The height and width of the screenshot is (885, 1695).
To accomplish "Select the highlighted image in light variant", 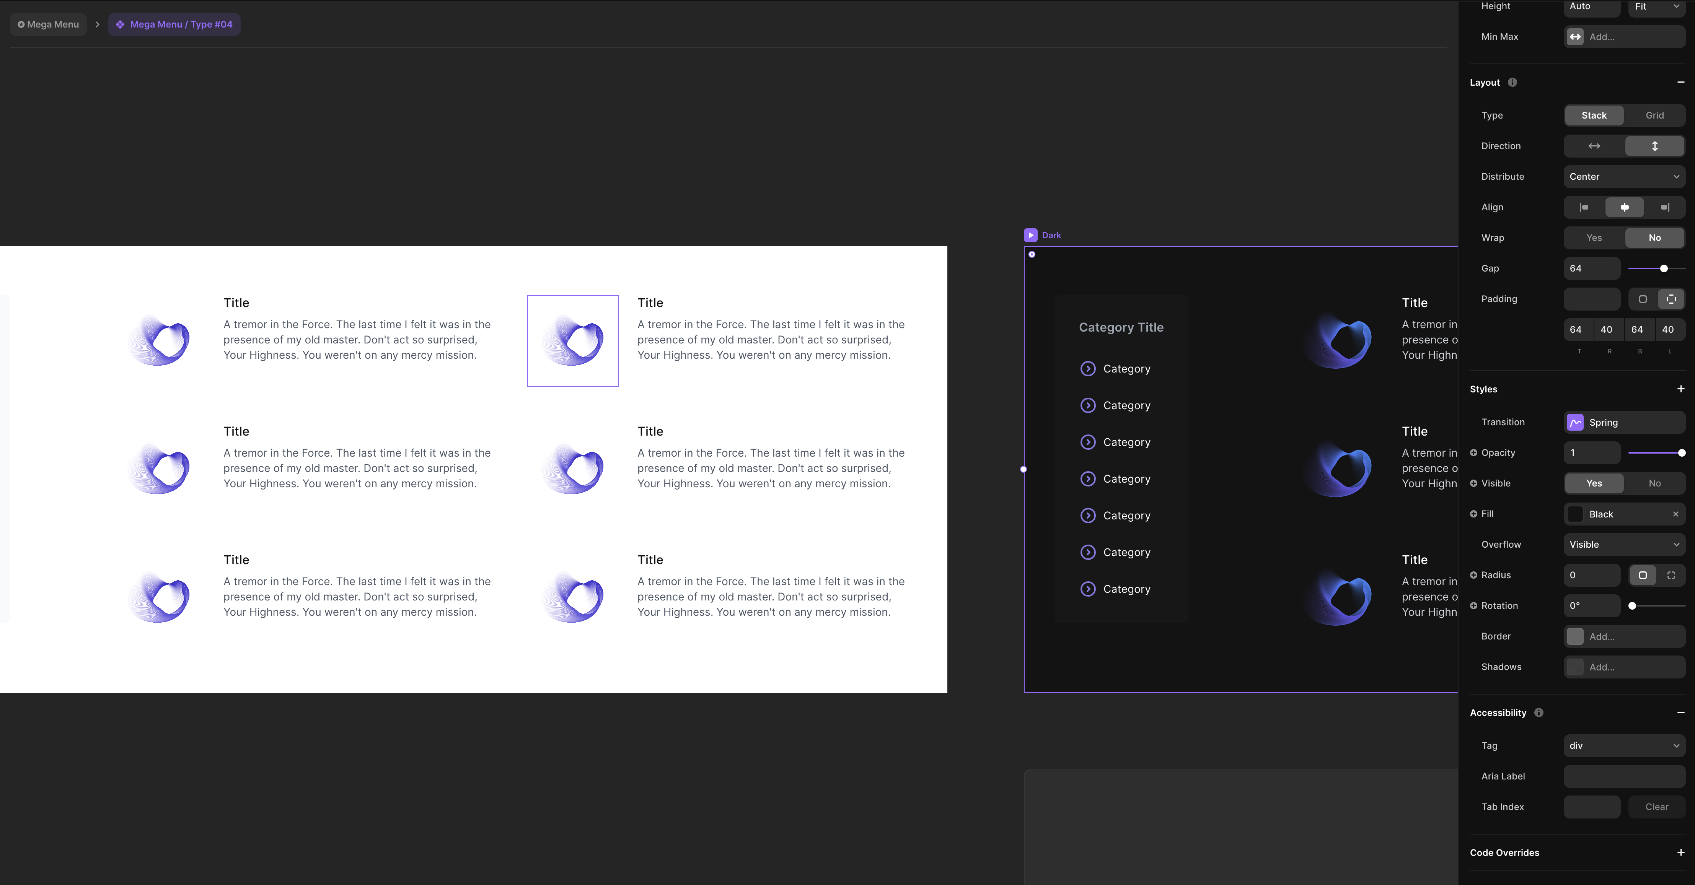I will pyautogui.click(x=572, y=341).
